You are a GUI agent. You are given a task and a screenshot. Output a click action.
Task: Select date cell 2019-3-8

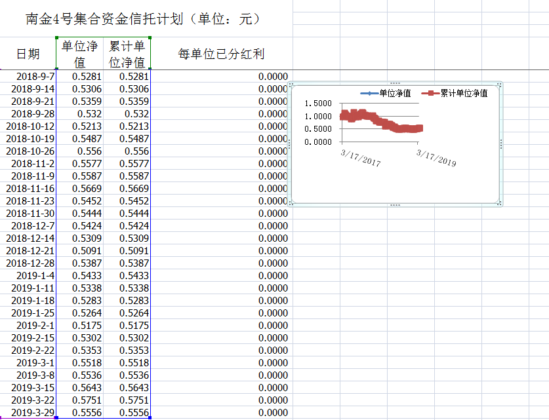(x=28, y=375)
